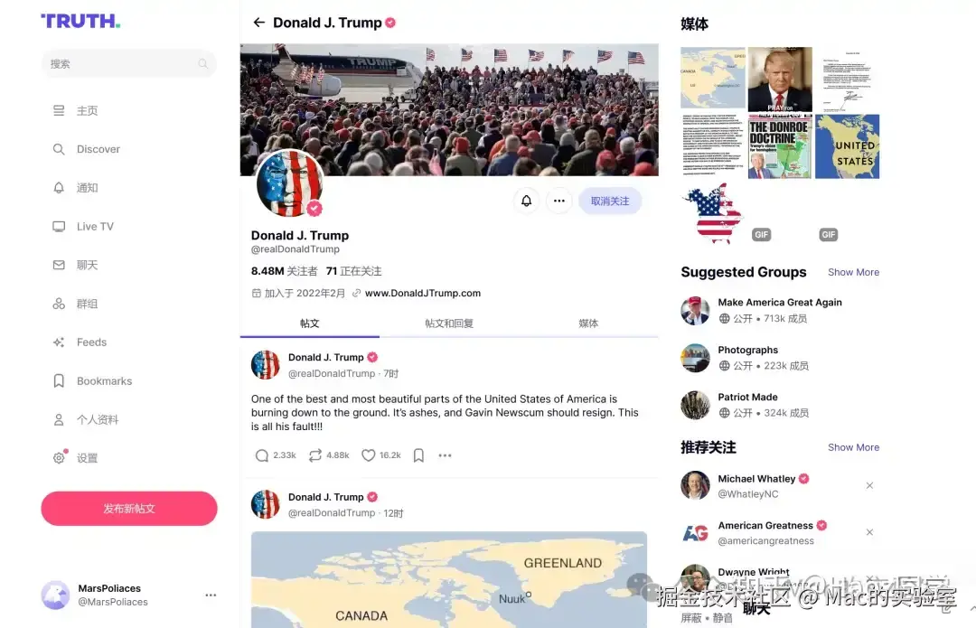Click the retruth icon showing 4.88k
This screenshot has height=628, width=976.
pyautogui.click(x=315, y=455)
